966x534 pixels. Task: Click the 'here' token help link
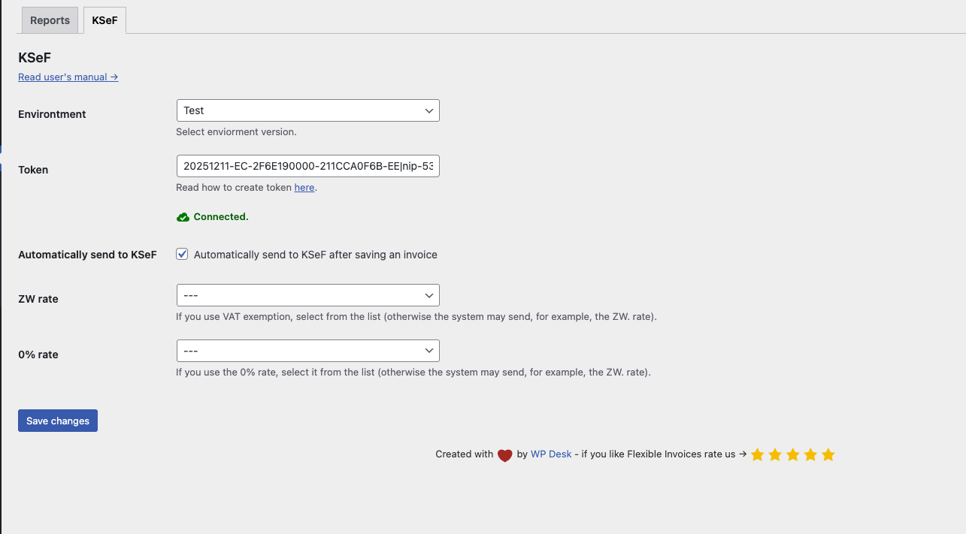(304, 188)
